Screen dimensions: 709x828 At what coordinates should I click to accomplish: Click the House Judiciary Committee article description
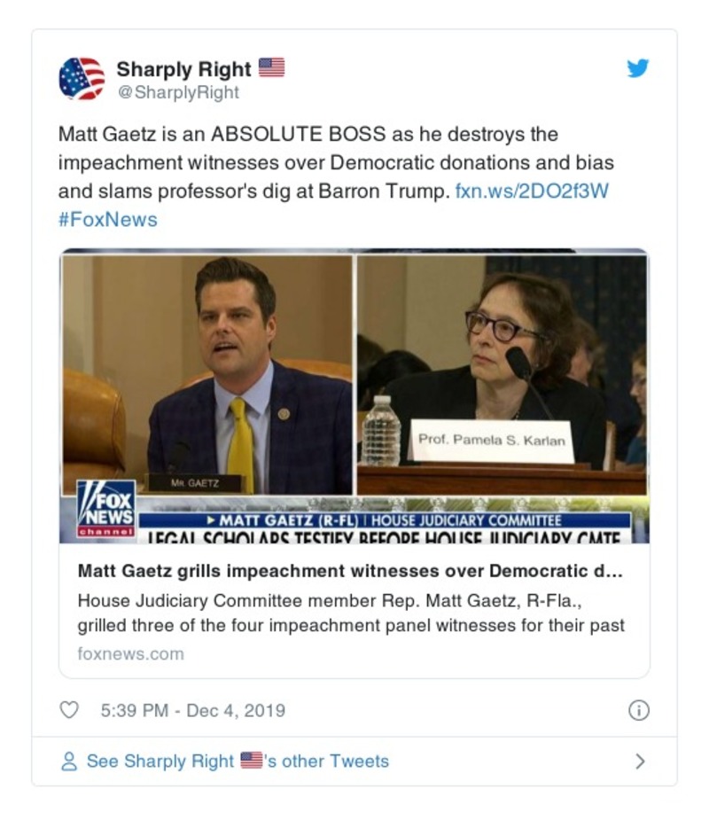tap(351, 613)
